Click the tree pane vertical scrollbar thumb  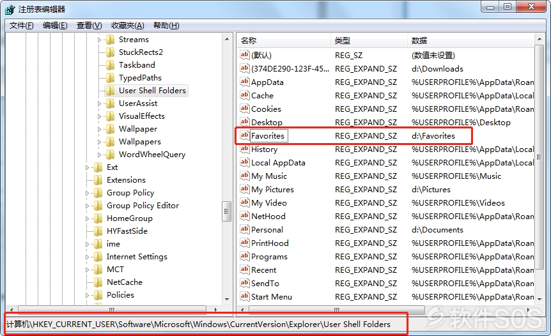[x=227, y=211]
